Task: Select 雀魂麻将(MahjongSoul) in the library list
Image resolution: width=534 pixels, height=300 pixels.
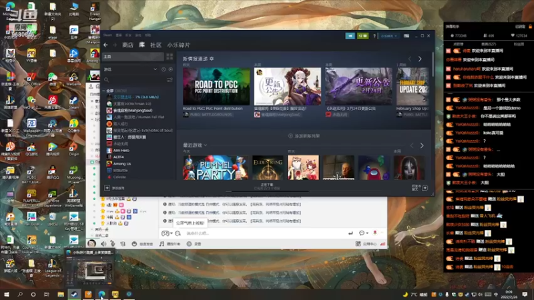Action: click(129, 110)
